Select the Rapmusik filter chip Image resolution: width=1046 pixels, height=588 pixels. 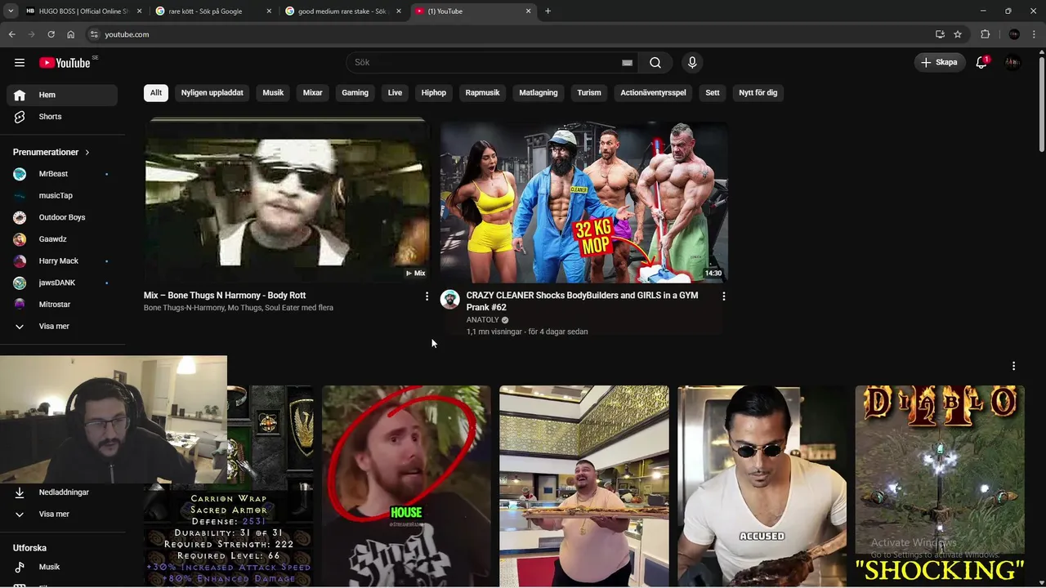click(482, 93)
